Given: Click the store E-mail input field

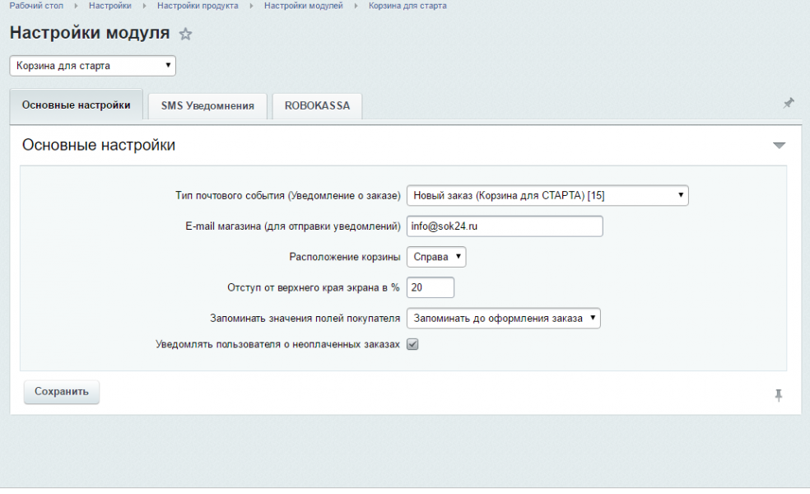Looking at the screenshot, I should tap(504, 226).
